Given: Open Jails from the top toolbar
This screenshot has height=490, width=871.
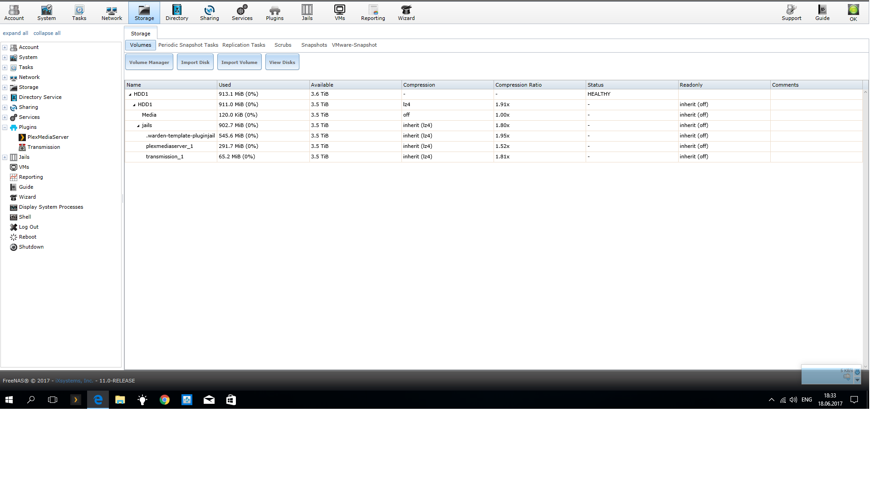Looking at the screenshot, I should [307, 12].
